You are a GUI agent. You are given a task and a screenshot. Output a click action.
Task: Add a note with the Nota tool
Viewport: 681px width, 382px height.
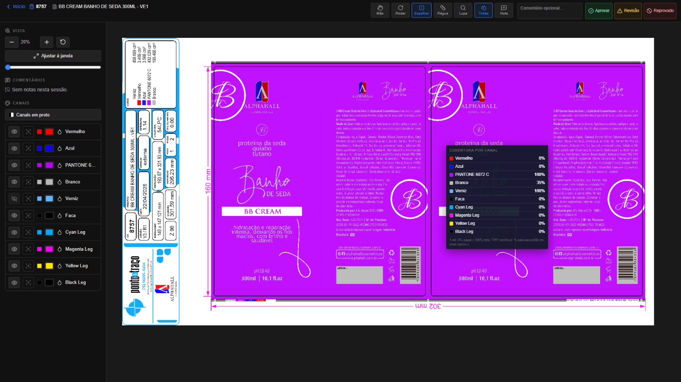504,10
